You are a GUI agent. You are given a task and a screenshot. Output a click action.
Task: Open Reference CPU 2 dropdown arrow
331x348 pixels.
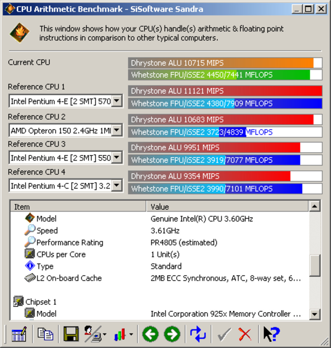[x=117, y=130]
